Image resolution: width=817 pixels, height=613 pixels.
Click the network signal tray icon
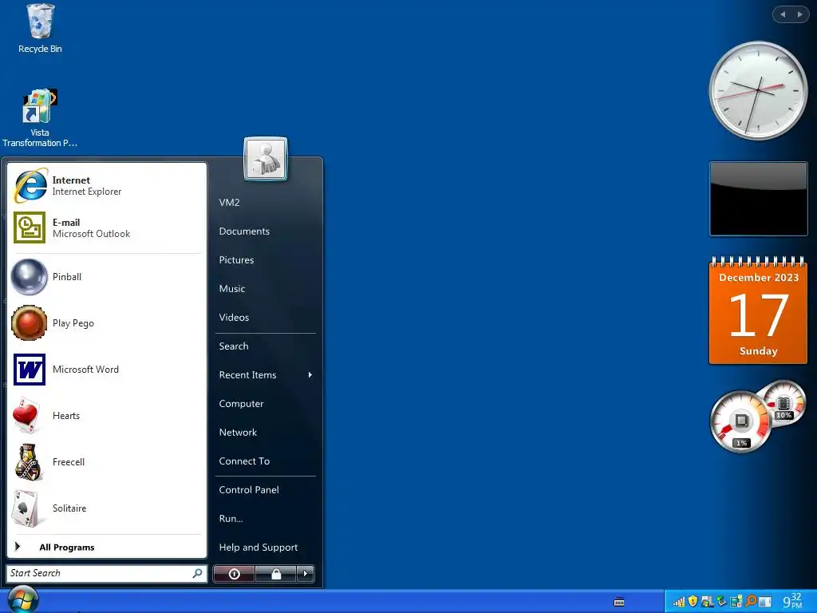pyautogui.click(x=678, y=602)
